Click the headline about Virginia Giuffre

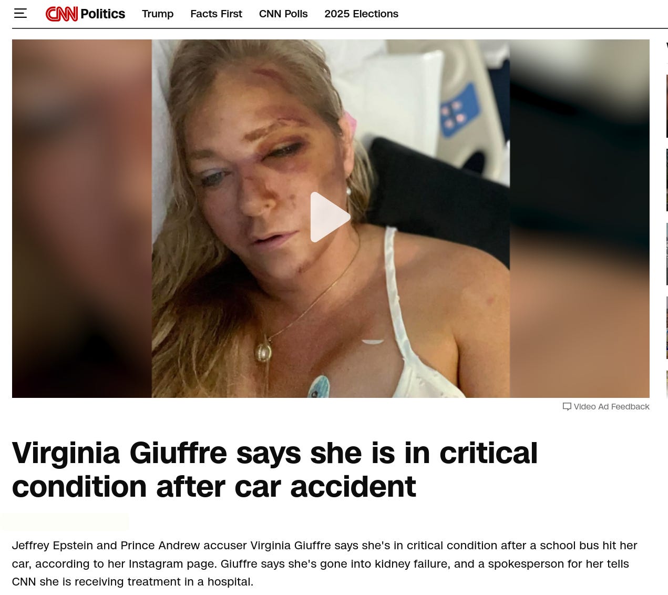tap(275, 469)
